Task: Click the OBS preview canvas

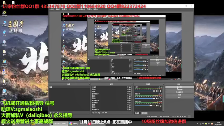Action: (x=121, y=46)
